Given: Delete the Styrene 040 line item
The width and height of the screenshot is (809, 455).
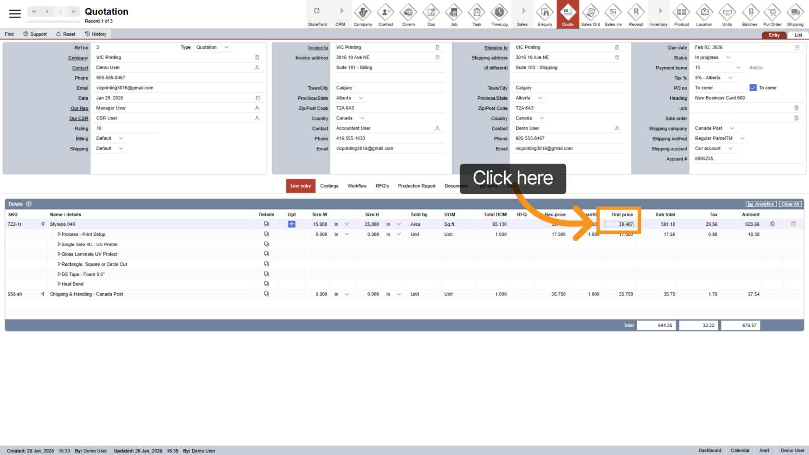Looking at the screenshot, I should pyautogui.click(x=793, y=224).
